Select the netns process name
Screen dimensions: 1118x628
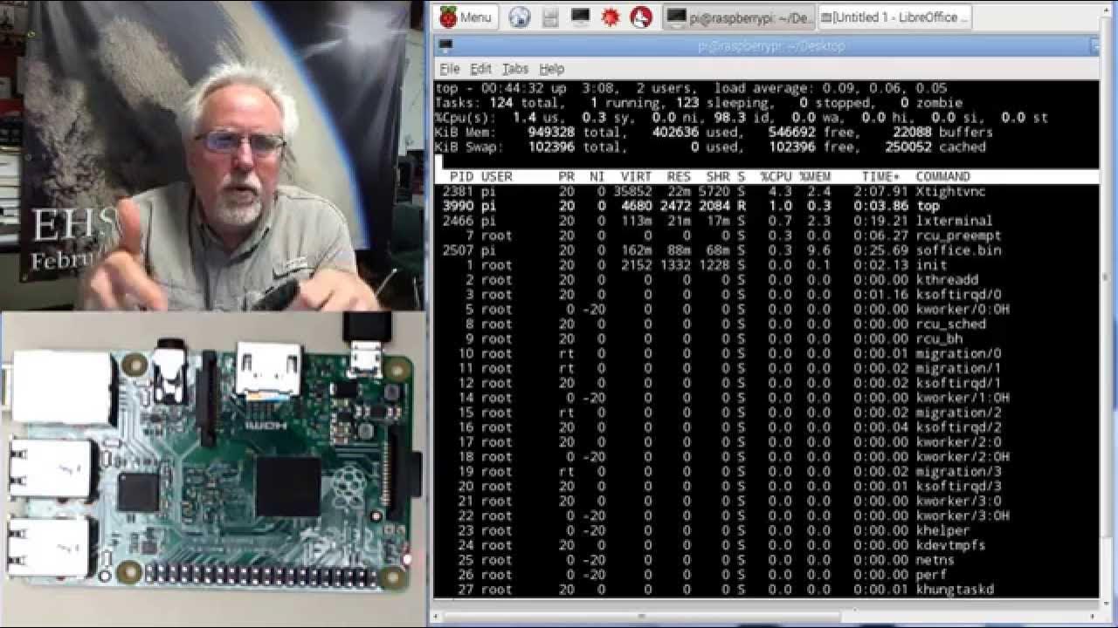pyautogui.click(x=935, y=560)
